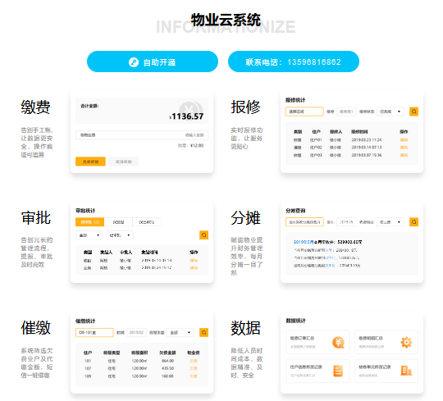Select the middle tab in 审批统计
The width and height of the screenshot is (443, 401).
coord(118,222)
